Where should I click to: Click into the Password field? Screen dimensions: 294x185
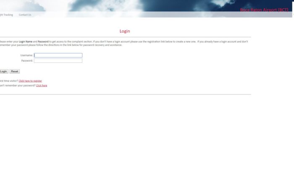tap(58, 61)
